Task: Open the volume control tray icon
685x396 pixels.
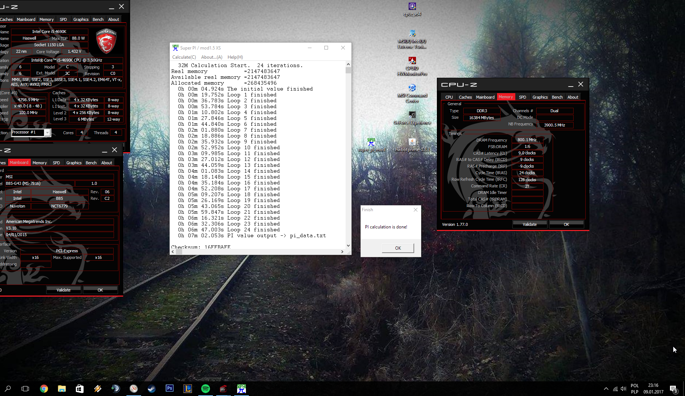Action: click(623, 389)
